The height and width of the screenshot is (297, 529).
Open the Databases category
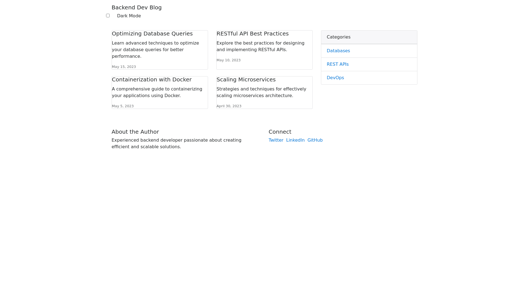(x=338, y=51)
